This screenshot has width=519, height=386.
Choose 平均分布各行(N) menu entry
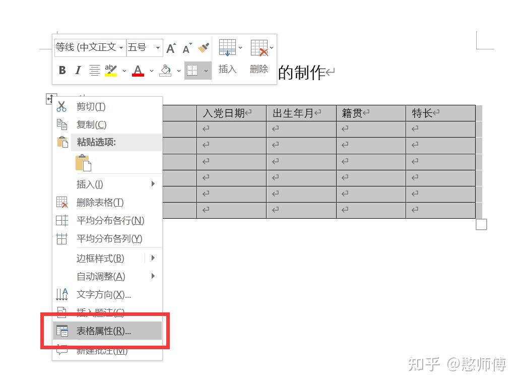pyautogui.click(x=107, y=221)
